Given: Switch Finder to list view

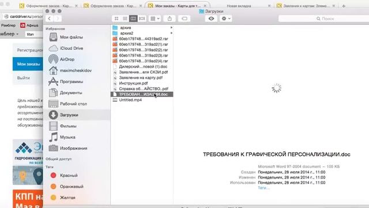Looking at the screenshot, I should coord(125,18).
